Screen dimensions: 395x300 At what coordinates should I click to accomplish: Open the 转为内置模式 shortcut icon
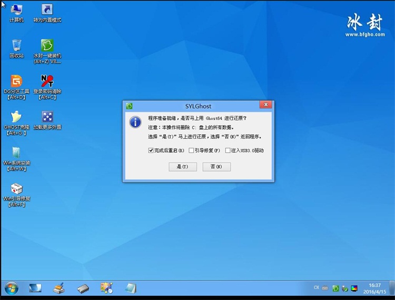(47, 13)
